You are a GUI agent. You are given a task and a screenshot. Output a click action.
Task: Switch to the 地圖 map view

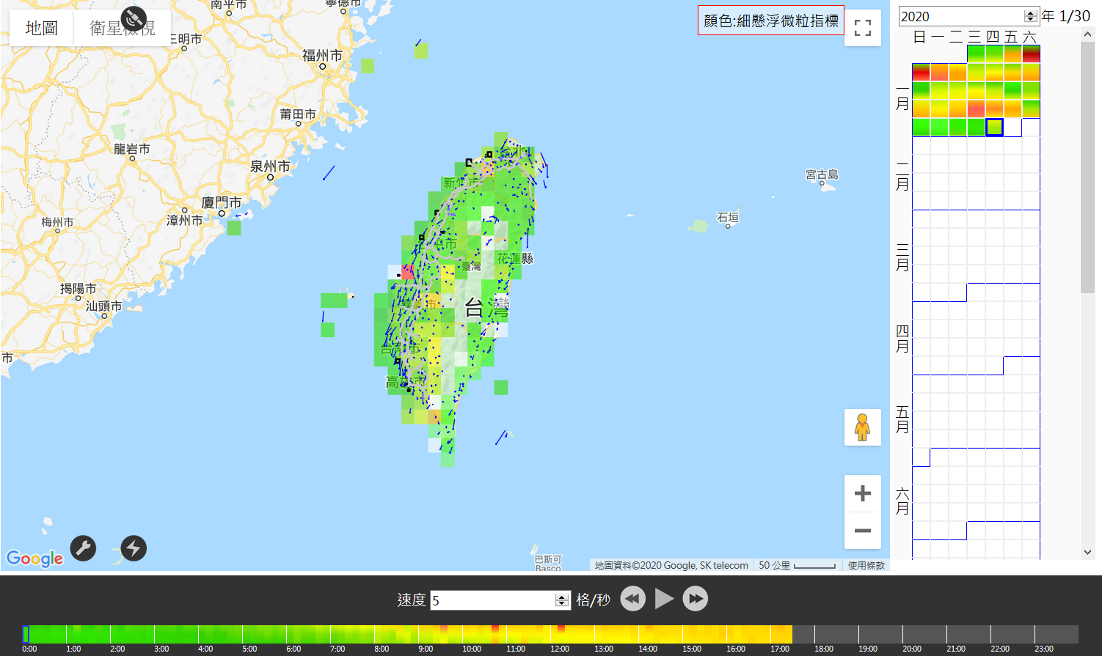click(x=42, y=28)
